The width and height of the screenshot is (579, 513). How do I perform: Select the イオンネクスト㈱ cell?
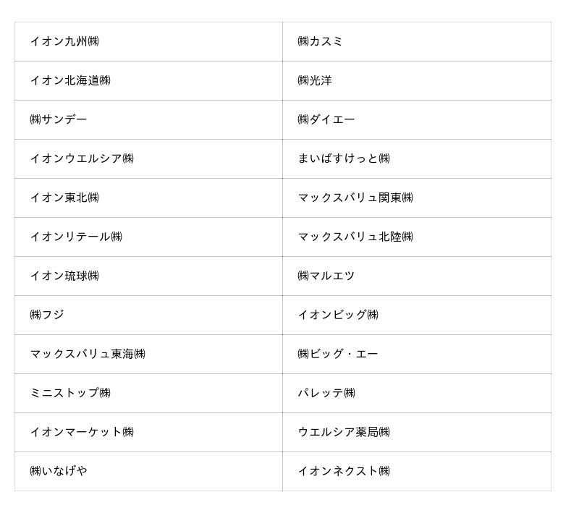point(344,471)
